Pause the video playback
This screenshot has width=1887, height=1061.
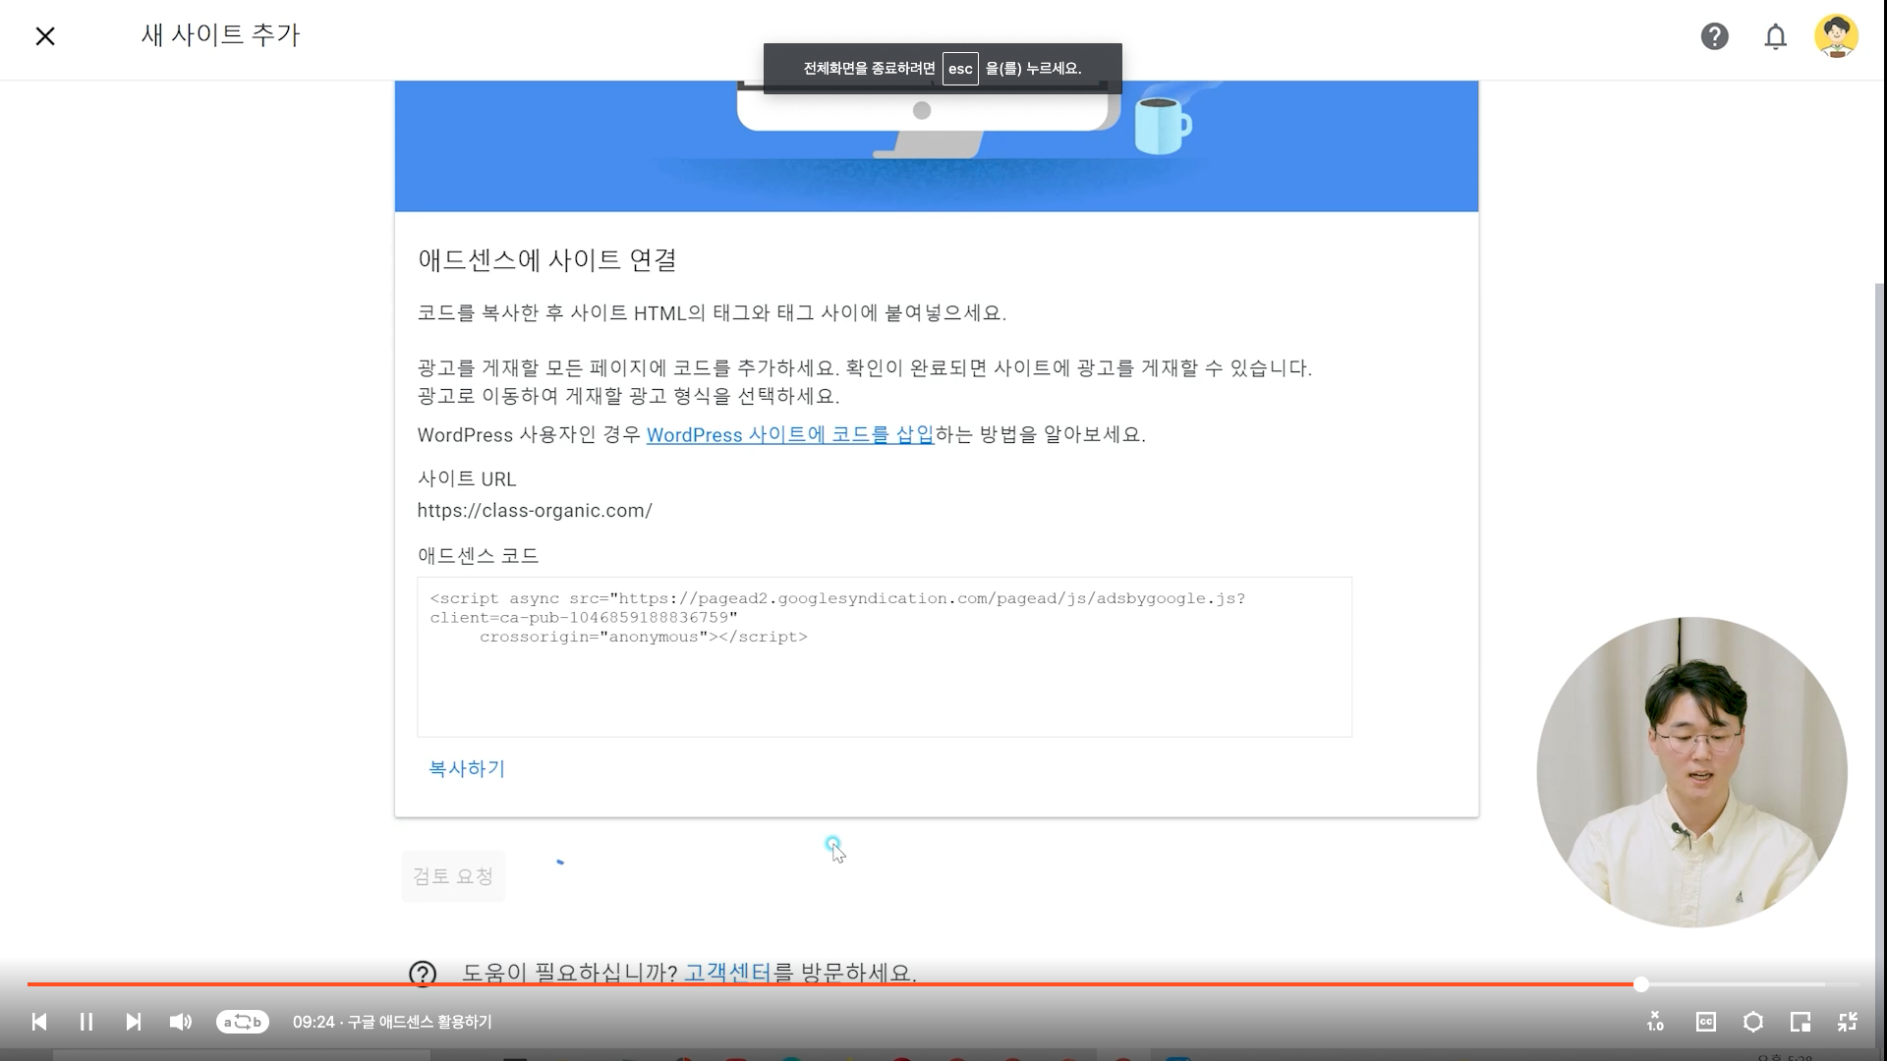pos(86,1022)
